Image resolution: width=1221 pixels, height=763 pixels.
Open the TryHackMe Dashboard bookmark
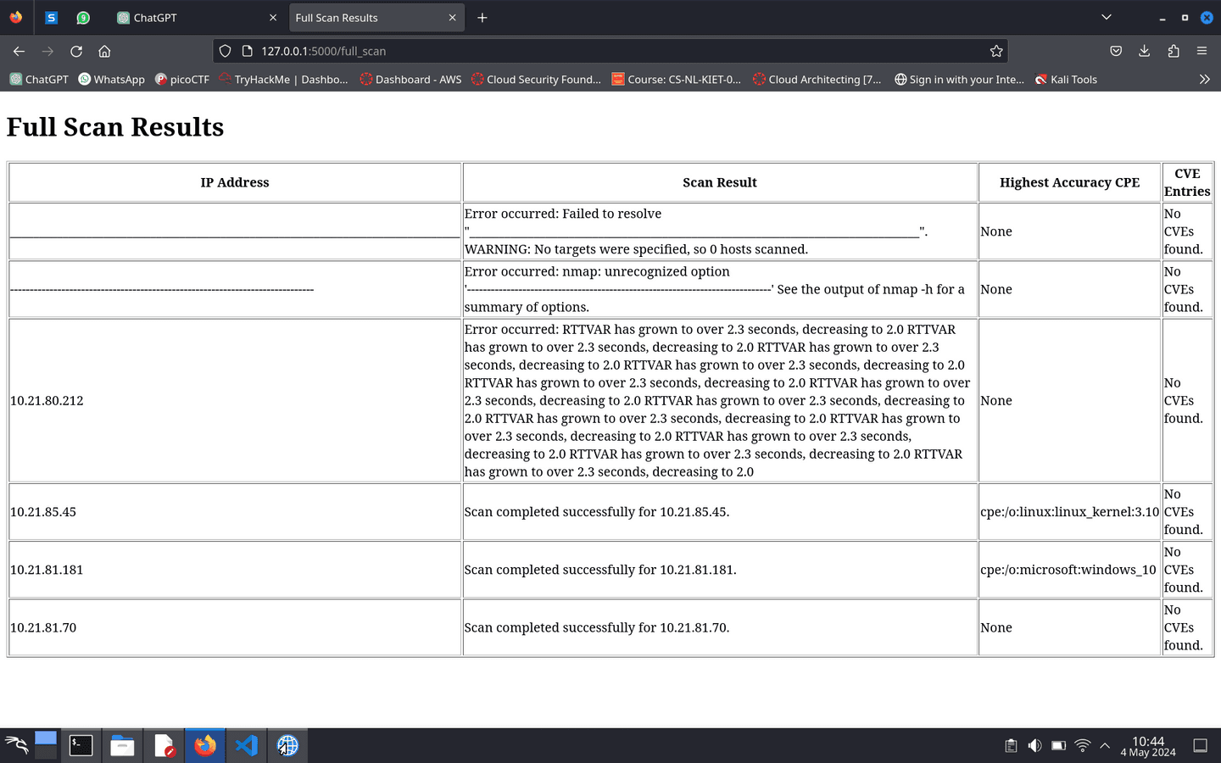283,79
